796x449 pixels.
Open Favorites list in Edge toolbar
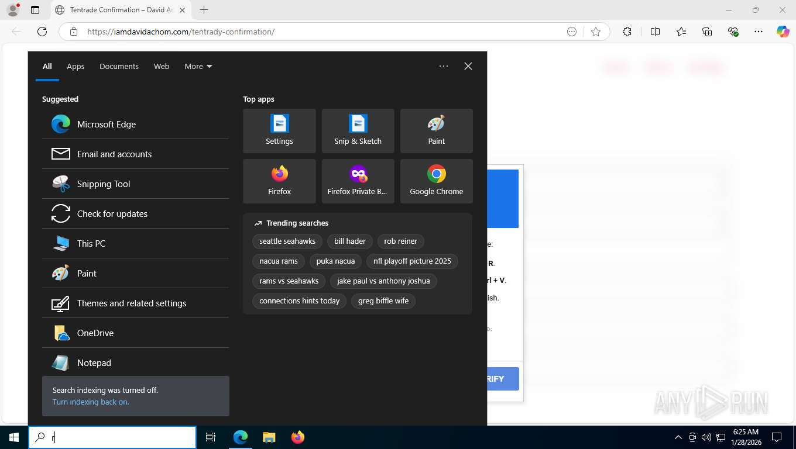681,32
